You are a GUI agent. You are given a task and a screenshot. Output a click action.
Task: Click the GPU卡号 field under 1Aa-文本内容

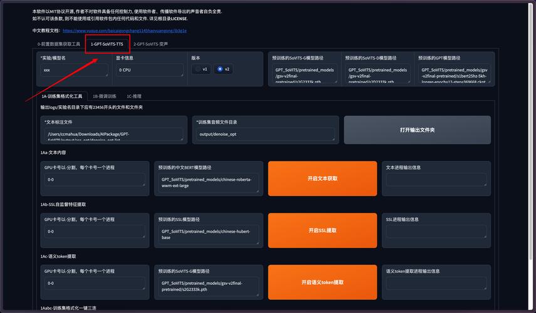click(95, 180)
